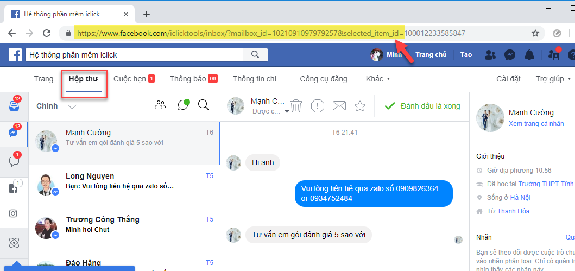Open quick-help icon with red dot in top bar
This screenshot has width=575, height=271.
[554, 54]
